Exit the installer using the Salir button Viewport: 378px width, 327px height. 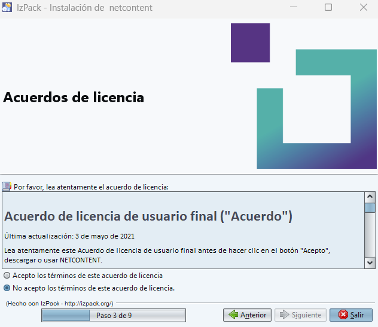tap(351, 315)
